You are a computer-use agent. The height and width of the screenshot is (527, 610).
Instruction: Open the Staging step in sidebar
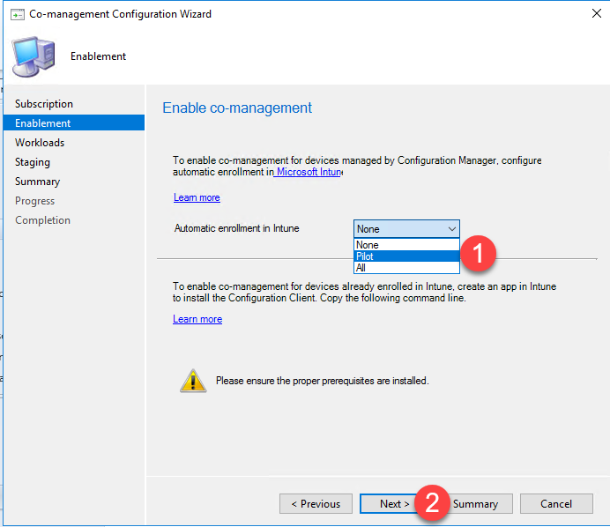pos(33,162)
